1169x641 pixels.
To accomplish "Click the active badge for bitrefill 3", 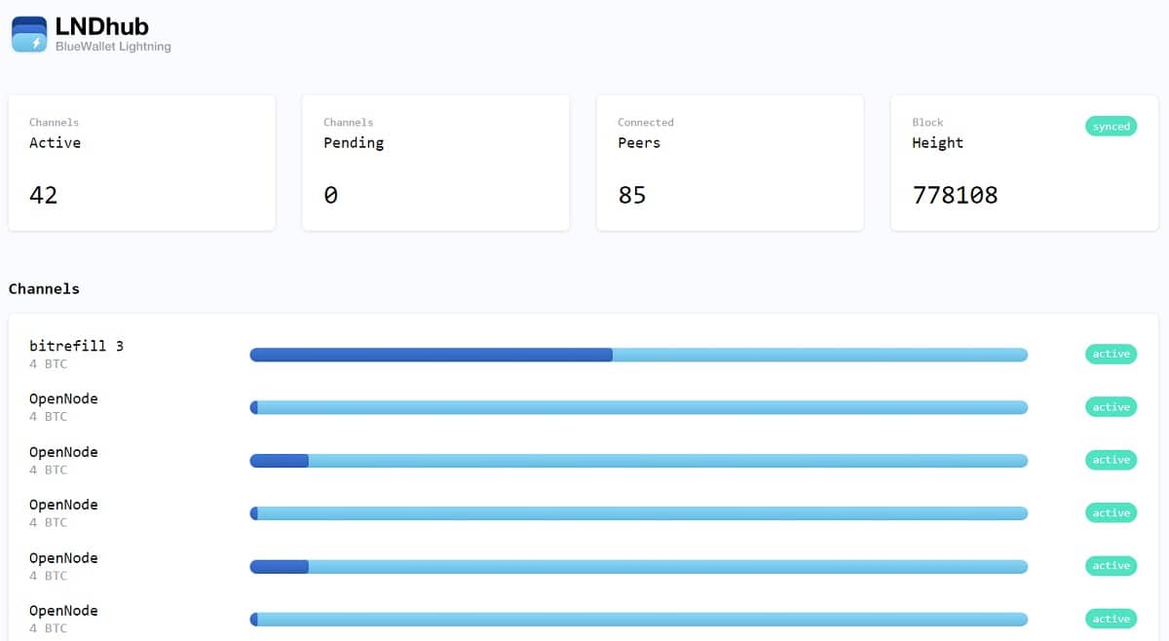I will pos(1111,354).
